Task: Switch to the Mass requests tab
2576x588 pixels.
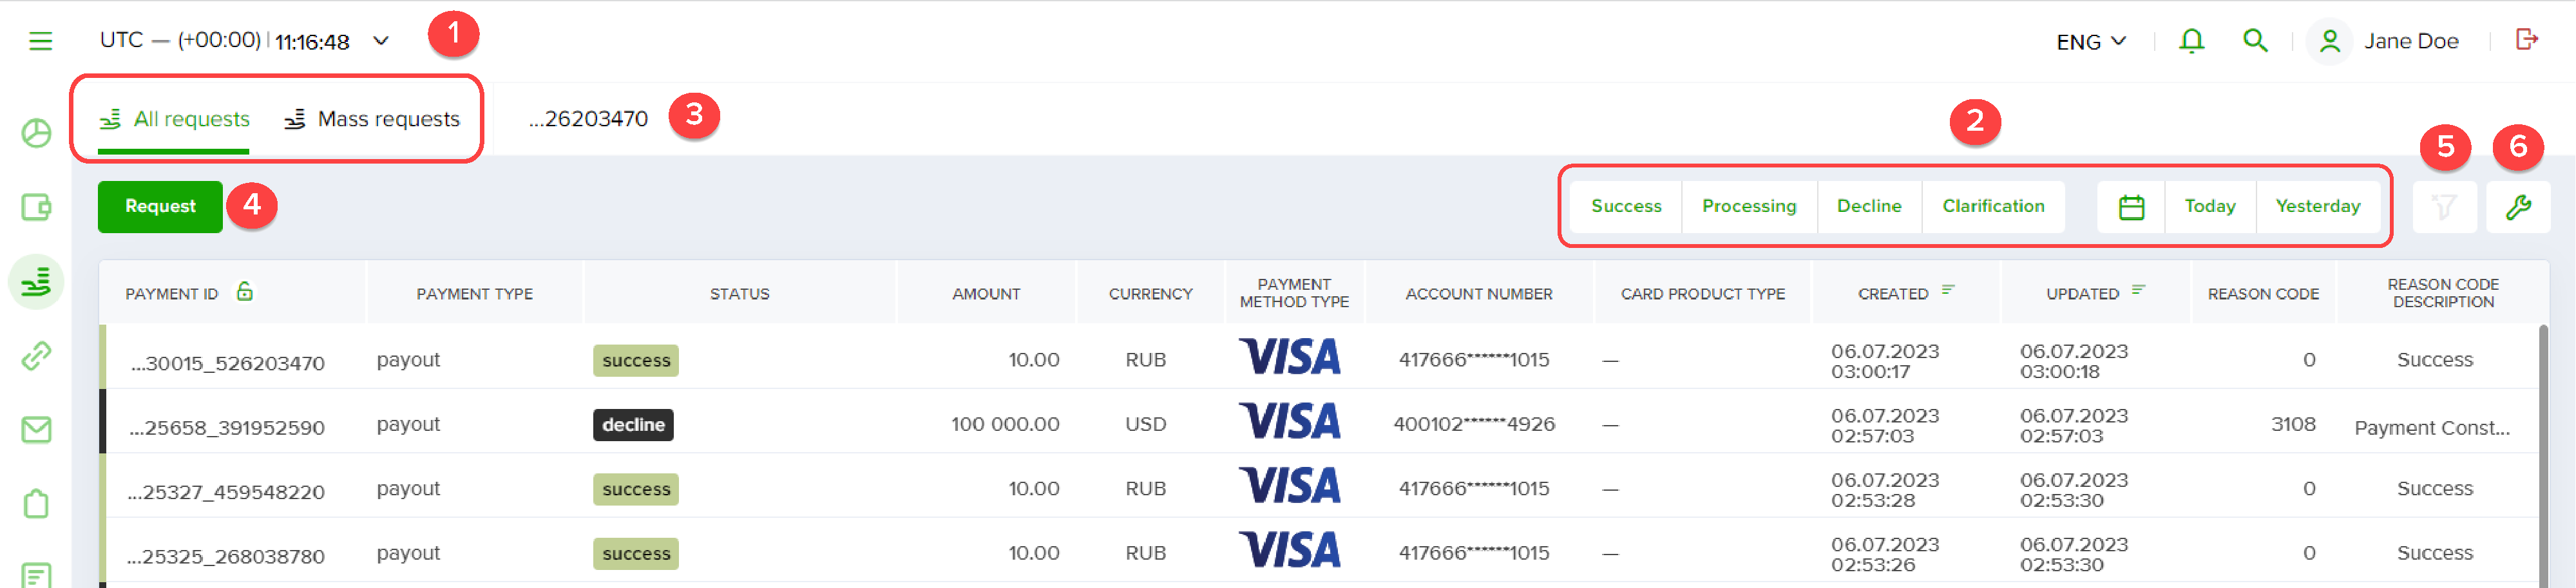Action: click(372, 119)
